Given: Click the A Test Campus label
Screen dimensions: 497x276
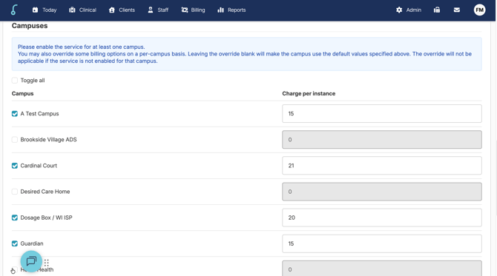Looking at the screenshot, I should [x=39, y=113].
